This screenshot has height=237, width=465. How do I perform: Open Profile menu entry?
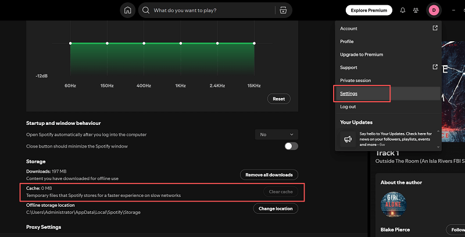(x=388, y=41)
